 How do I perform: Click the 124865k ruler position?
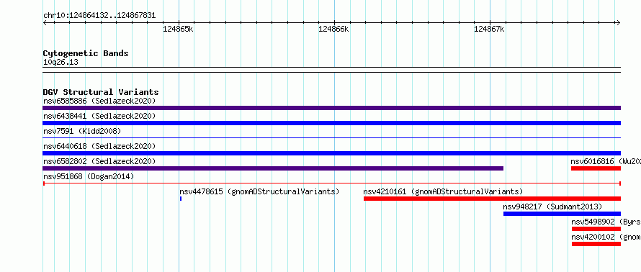tap(178, 29)
